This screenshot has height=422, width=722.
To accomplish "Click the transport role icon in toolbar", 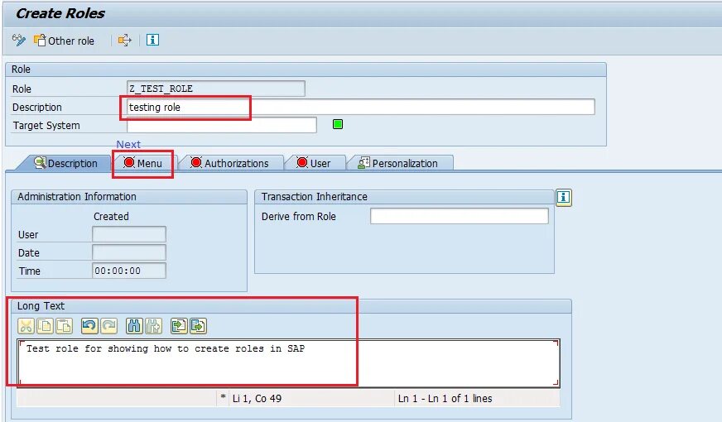I will click(x=124, y=41).
